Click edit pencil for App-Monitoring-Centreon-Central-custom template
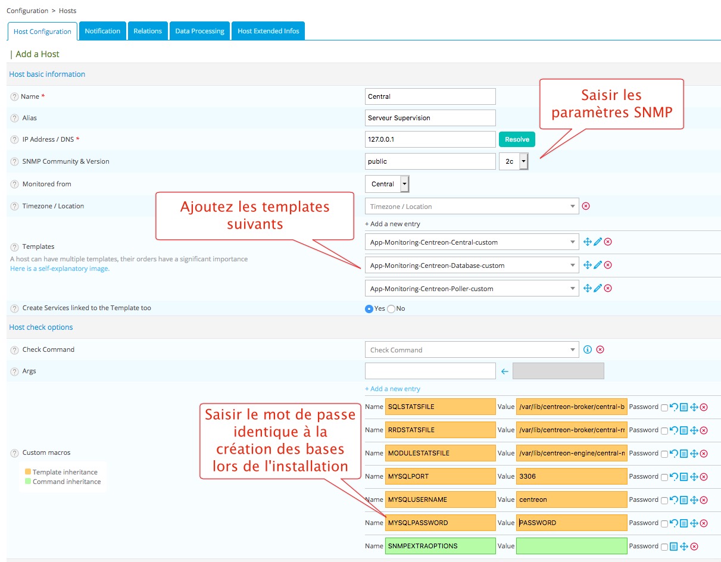This screenshot has height=562, width=721. 598,242
